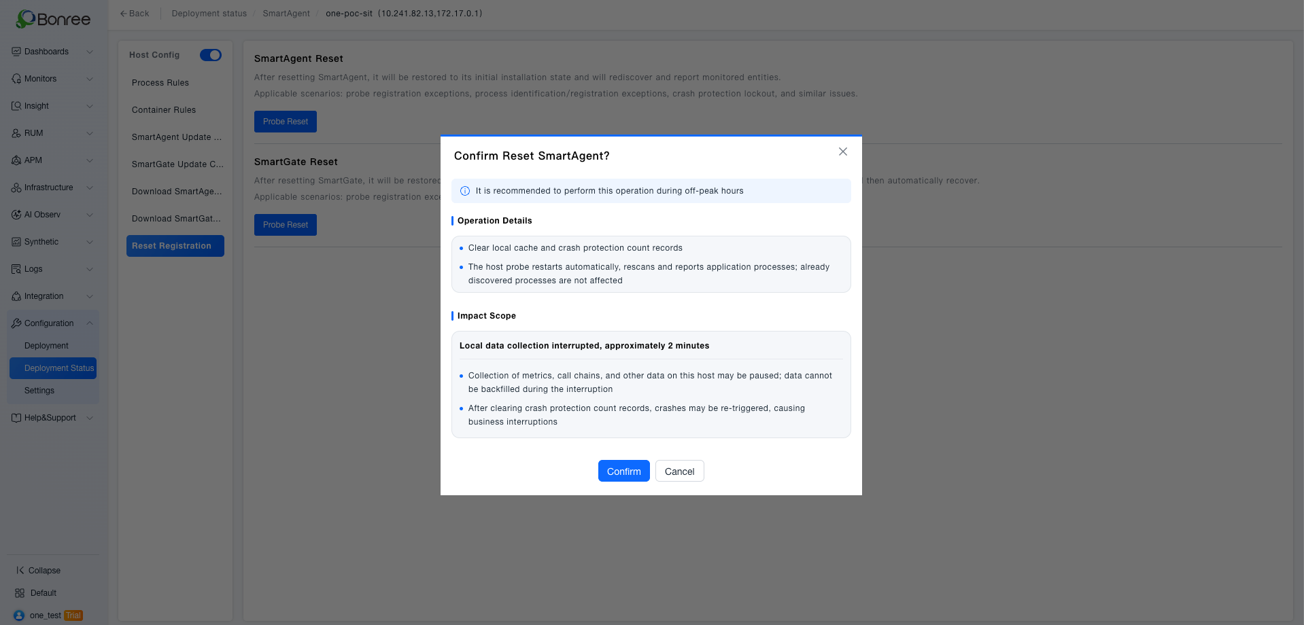The height and width of the screenshot is (625, 1304).
Task: Confirm the SmartAgent reset
Action: point(624,471)
